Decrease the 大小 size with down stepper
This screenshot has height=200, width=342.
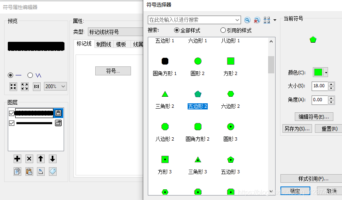[331, 88]
